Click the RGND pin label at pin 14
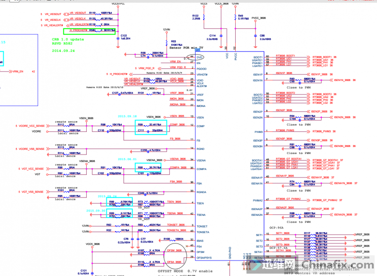This screenshot has width=377, height=276. 200,149
